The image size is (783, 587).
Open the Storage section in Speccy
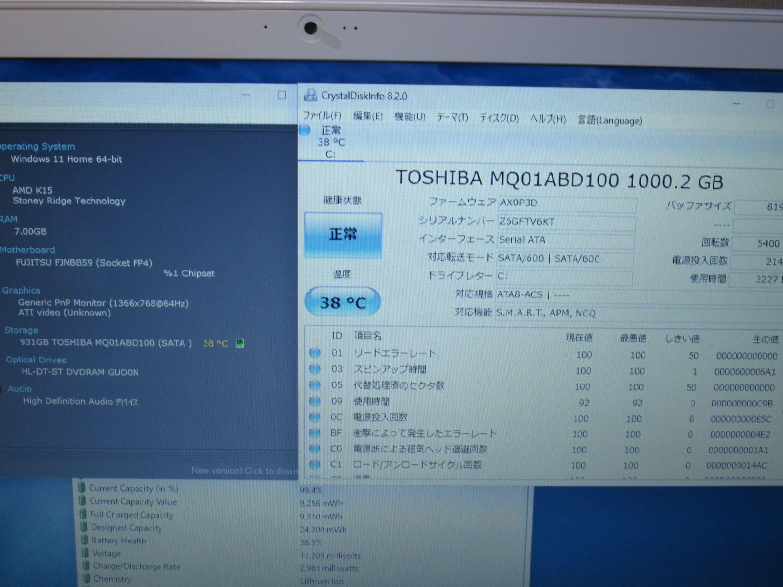click(21, 330)
